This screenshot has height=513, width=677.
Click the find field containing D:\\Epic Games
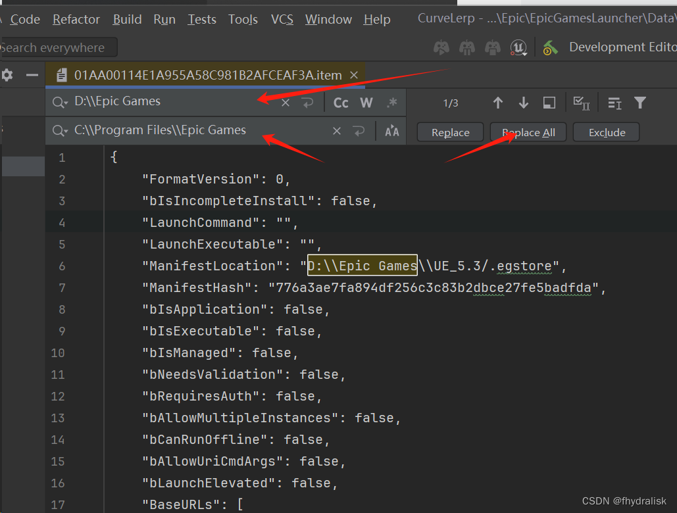pyautogui.click(x=172, y=101)
